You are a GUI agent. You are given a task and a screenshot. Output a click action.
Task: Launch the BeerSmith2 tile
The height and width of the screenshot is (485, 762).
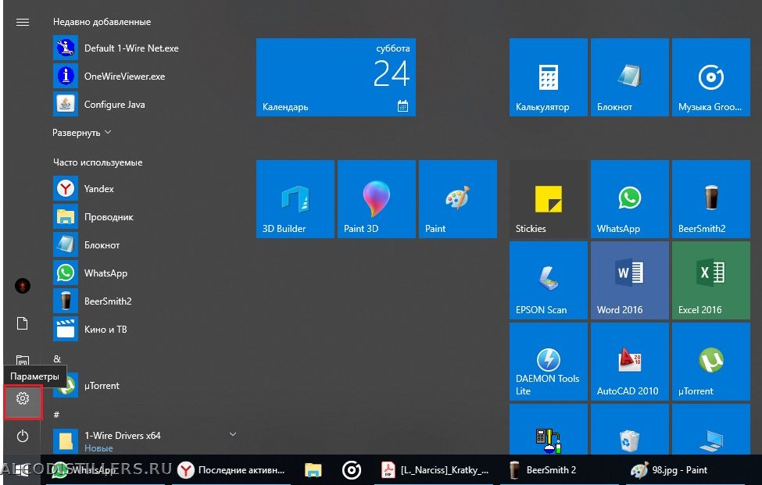point(711,199)
